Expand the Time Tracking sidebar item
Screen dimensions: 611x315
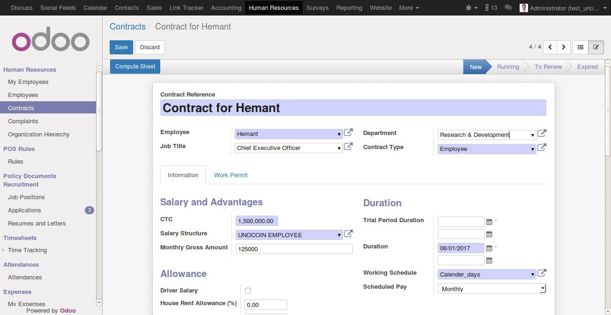pos(27,250)
